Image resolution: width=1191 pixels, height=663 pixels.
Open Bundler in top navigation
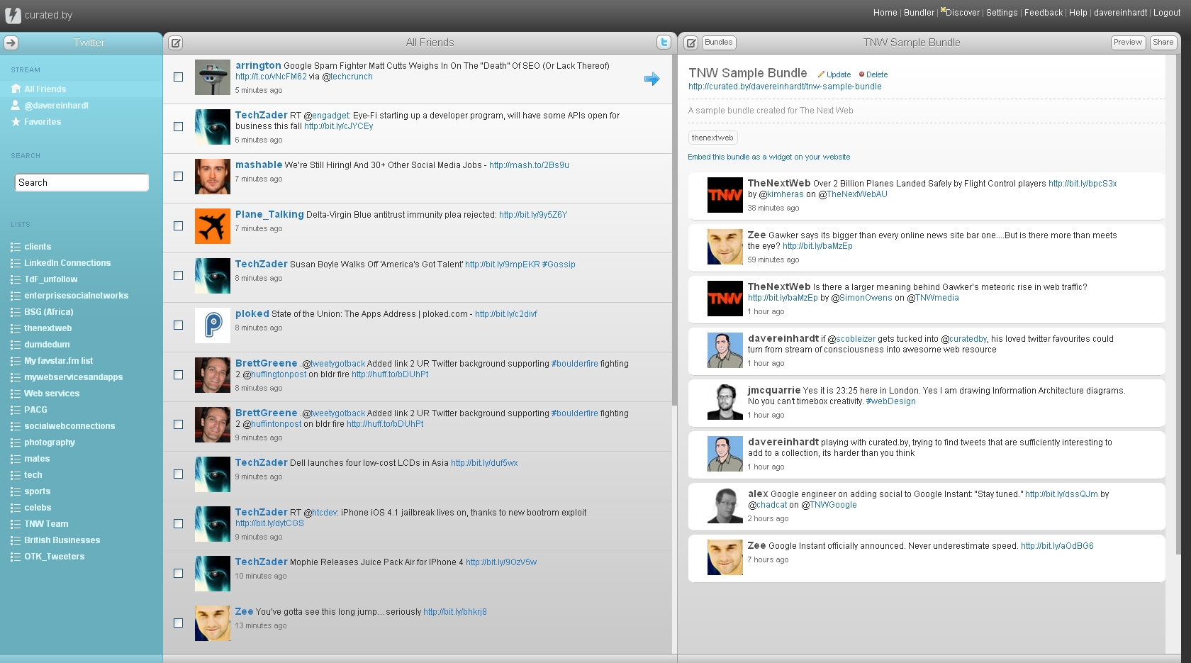919,13
